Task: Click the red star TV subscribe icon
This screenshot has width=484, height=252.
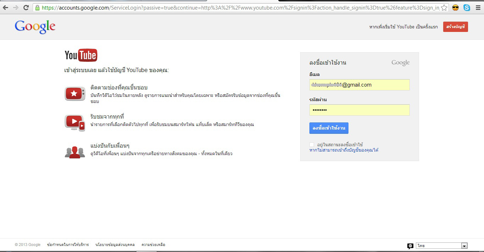Action: (x=75, y=94)
